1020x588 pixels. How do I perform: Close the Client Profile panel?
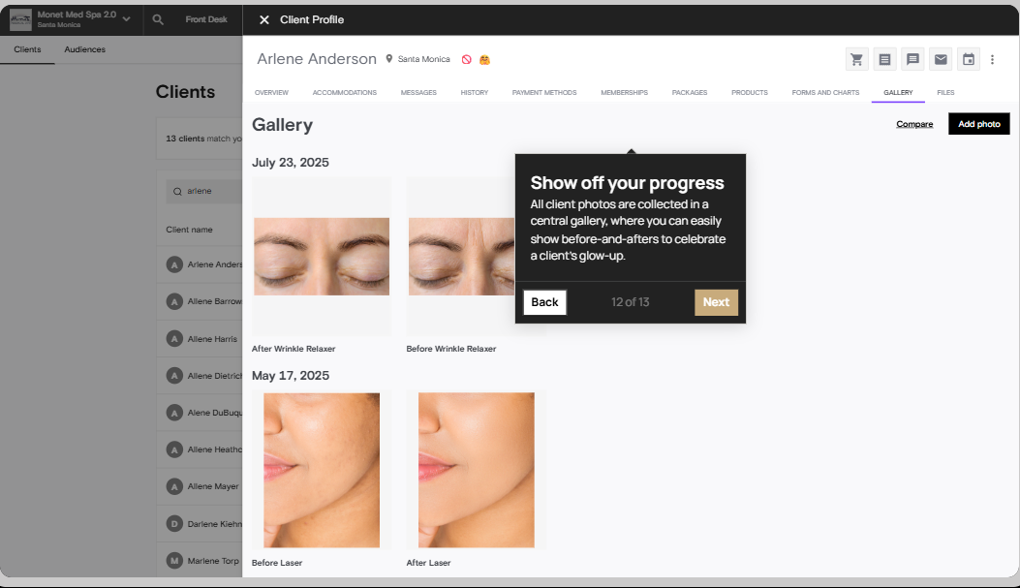pyautogui.click(x=264, y=19)
